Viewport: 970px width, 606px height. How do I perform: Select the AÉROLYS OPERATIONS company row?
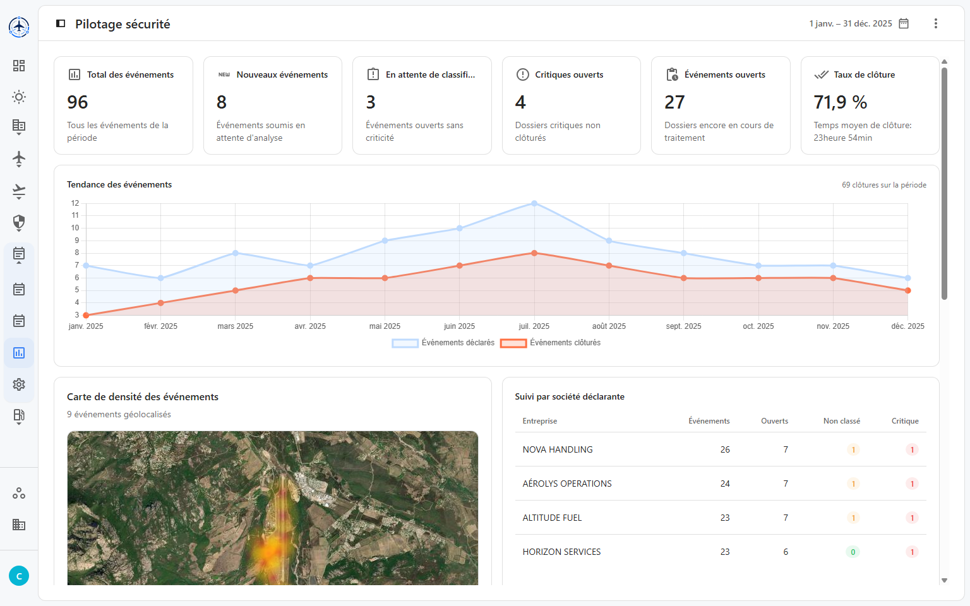click(x=721, y=484)
